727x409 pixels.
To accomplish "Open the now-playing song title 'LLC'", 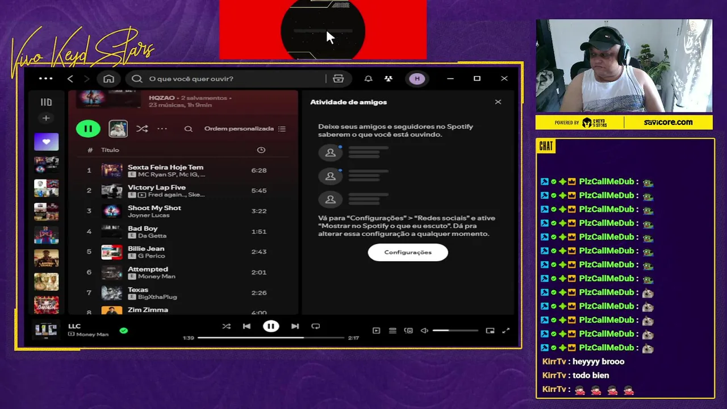I will (74, 326).
